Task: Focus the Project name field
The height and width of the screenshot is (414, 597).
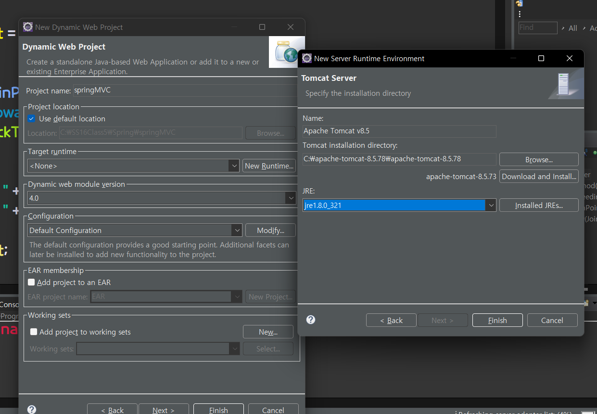Action: (x=185, y=91)
